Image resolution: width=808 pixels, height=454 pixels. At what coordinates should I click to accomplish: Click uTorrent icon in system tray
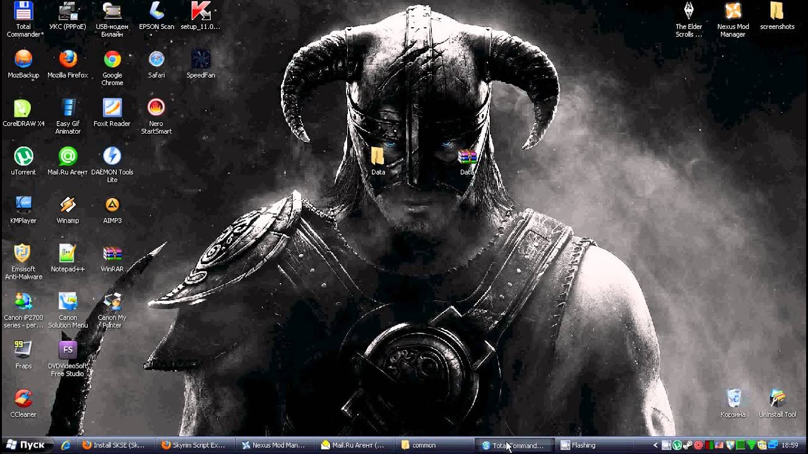coord(677,445)
